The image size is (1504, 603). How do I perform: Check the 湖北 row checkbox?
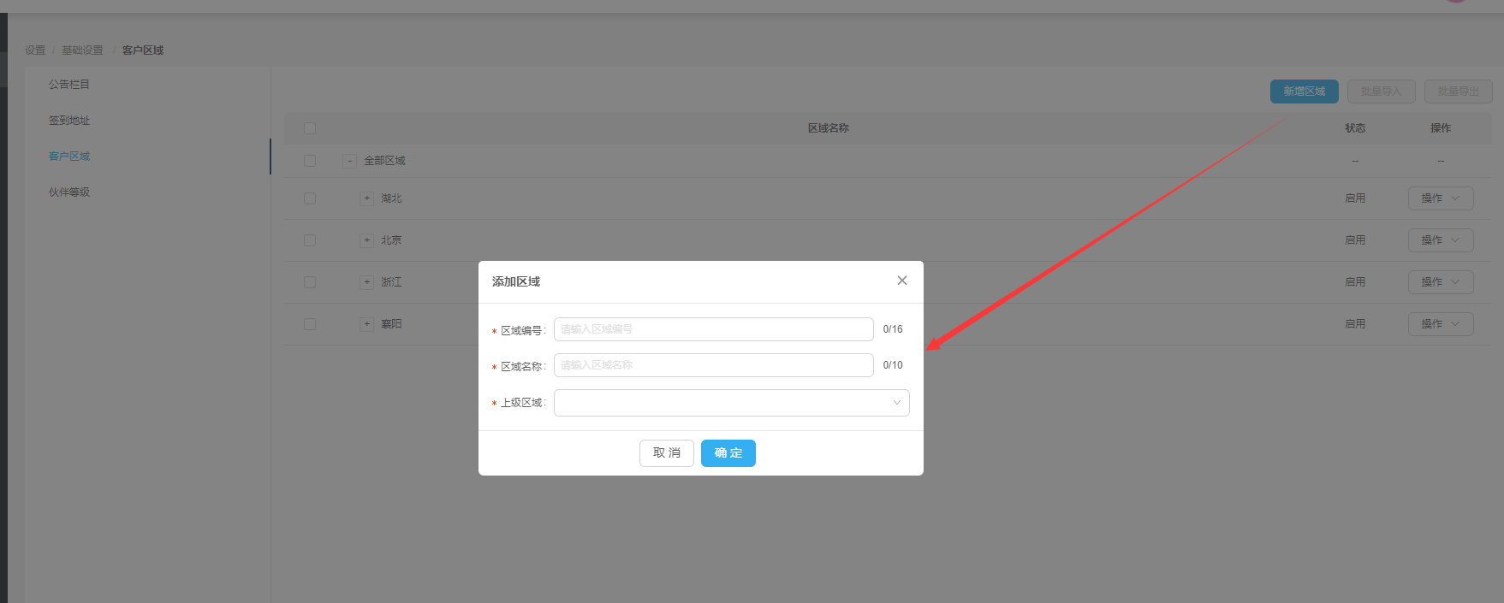[x=310, y=198]
